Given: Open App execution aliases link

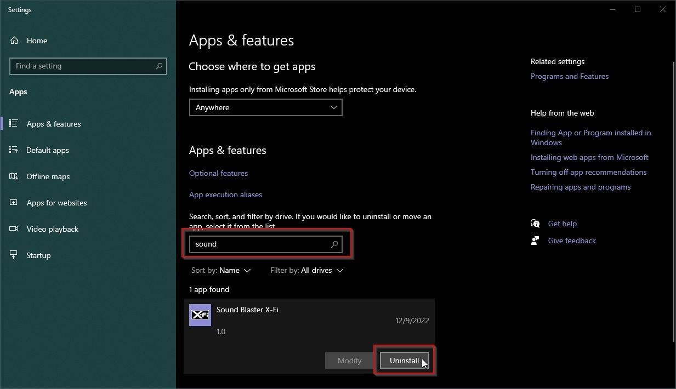Looking at the screenshot, I should click(225, 195).
